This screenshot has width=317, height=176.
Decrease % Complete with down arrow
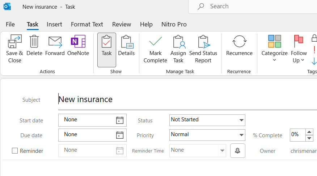(x=309, y=138)
